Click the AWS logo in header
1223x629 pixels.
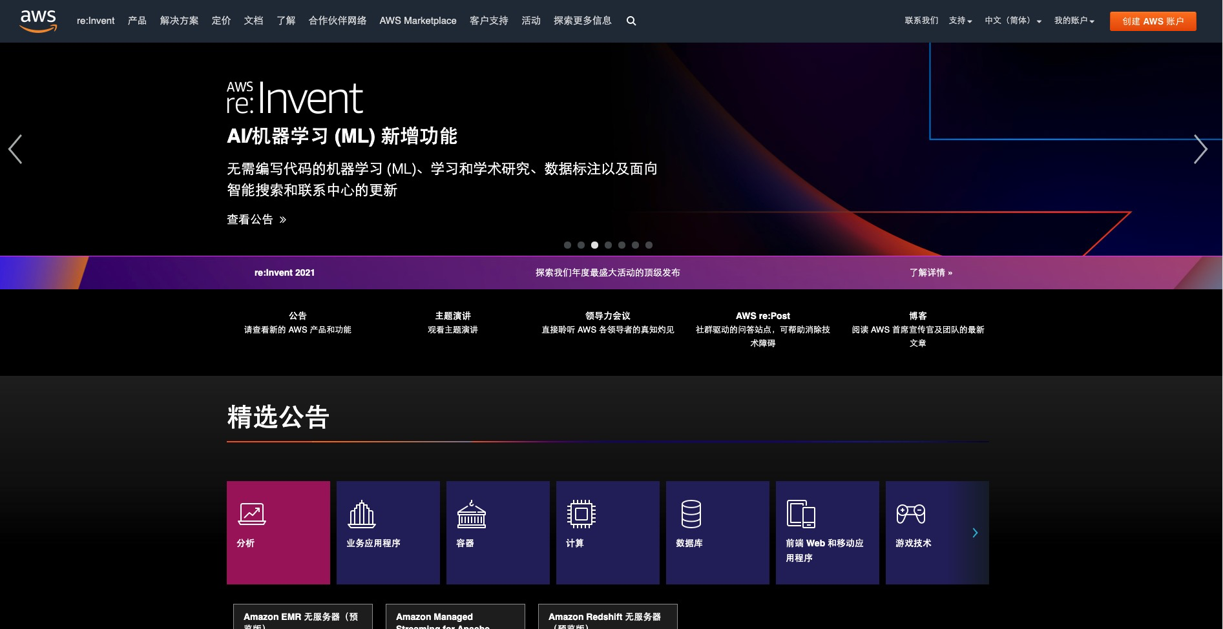[39, 21]
